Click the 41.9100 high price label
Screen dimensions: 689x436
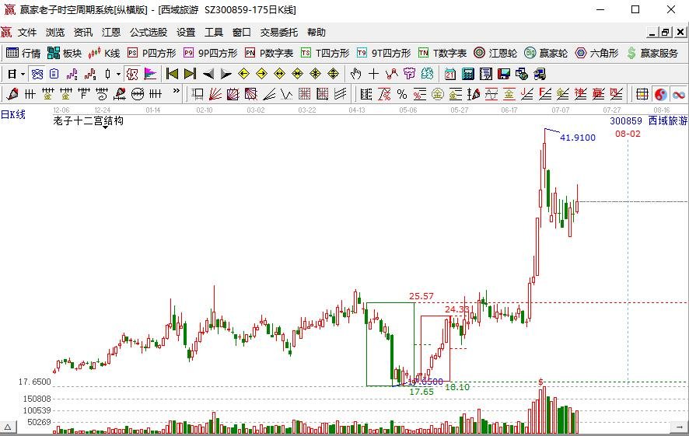pos(578,138)
